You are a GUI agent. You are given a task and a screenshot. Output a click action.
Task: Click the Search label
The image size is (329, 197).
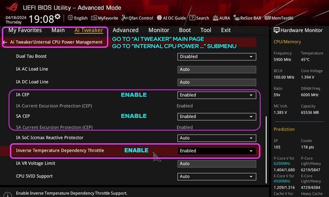[202, 18]
